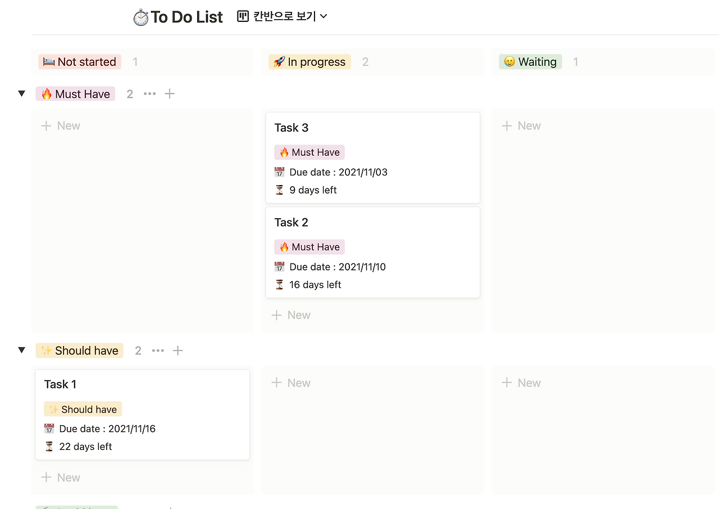Collapse the Should have group triangle

coord(21,350)
